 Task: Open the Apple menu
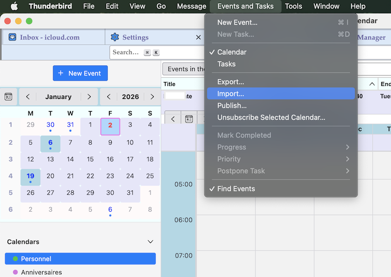[x=14, y=6]
